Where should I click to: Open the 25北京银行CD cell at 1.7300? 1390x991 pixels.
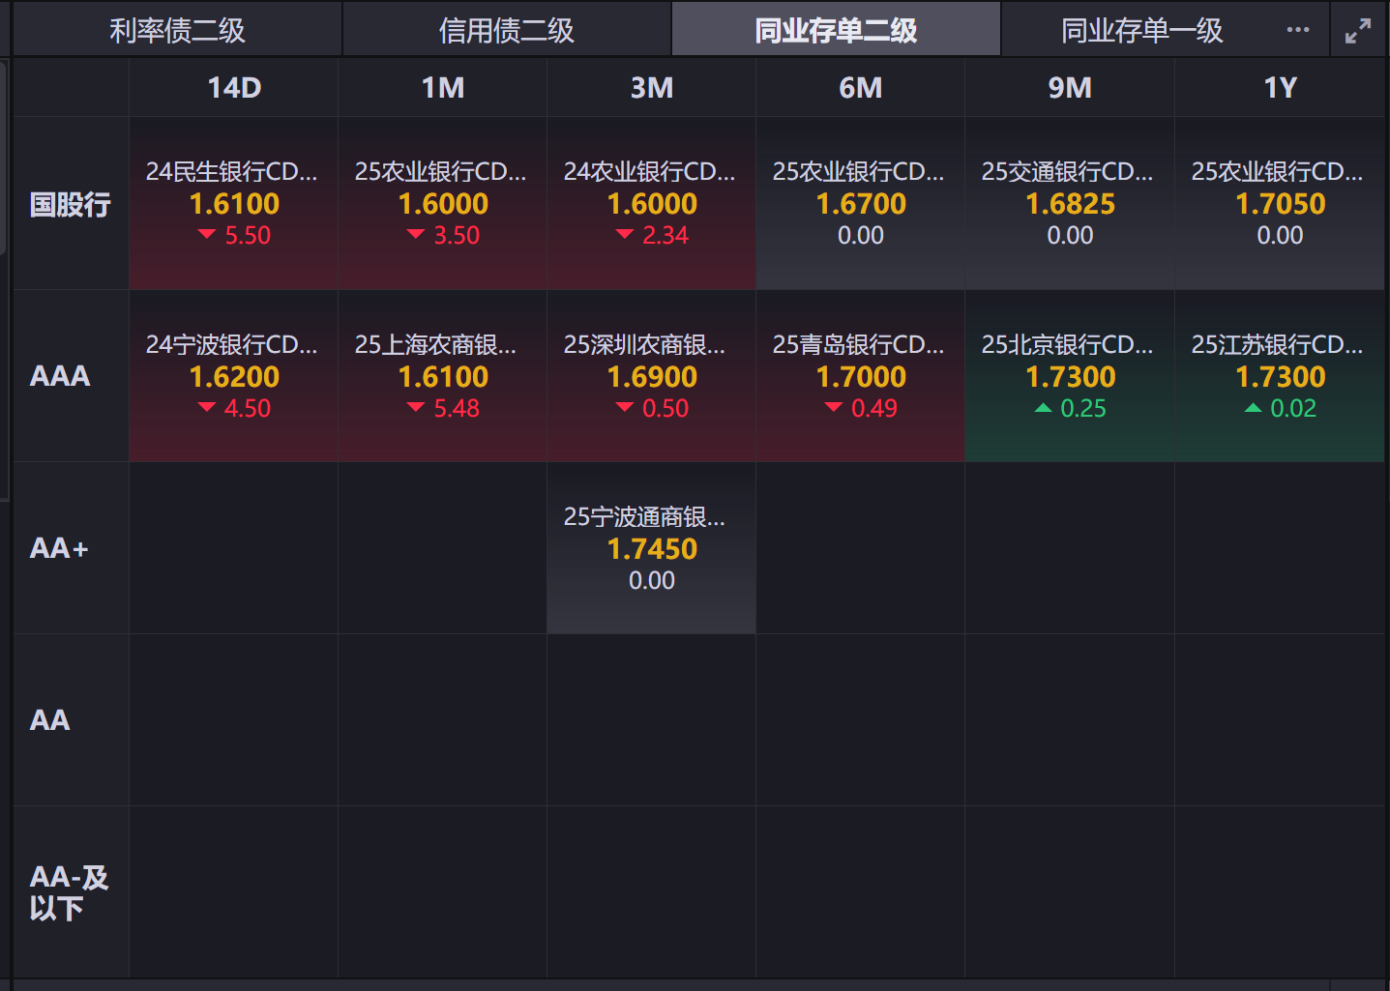(x=1070, y=376)
